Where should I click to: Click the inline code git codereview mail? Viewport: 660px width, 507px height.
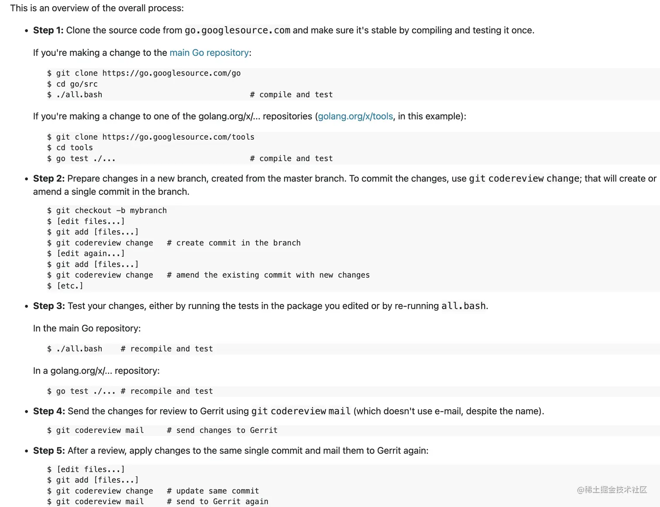click(x=301, y=411)
